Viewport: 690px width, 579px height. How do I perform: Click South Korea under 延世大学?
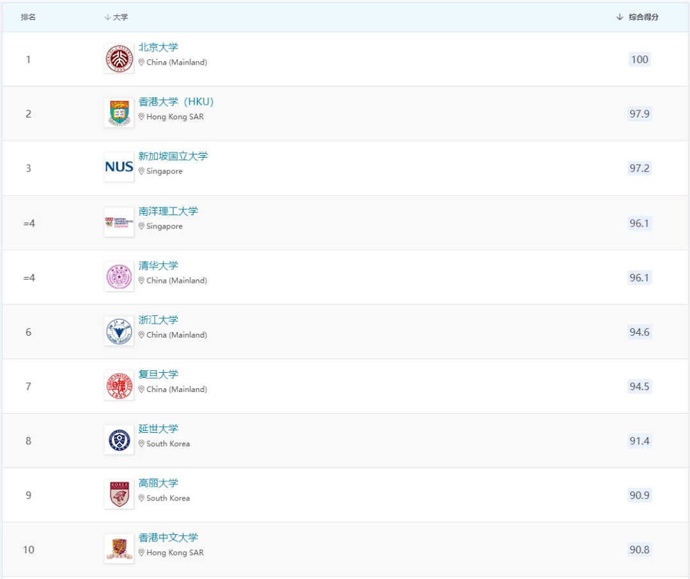point(168,444)
